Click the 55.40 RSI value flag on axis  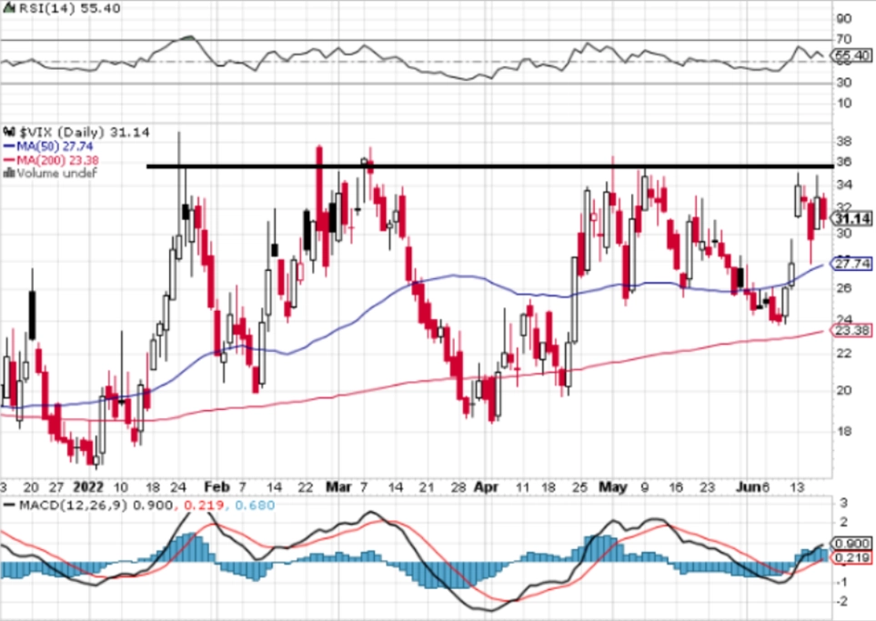click(x=852, y=55)
